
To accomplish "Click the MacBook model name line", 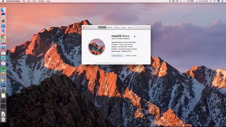I will point(123,42).
